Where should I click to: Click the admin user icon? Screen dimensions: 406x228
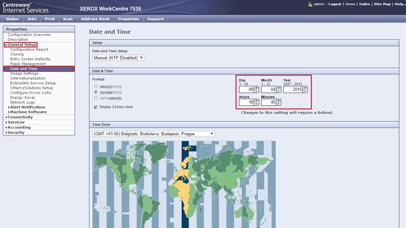coord(310,4)
